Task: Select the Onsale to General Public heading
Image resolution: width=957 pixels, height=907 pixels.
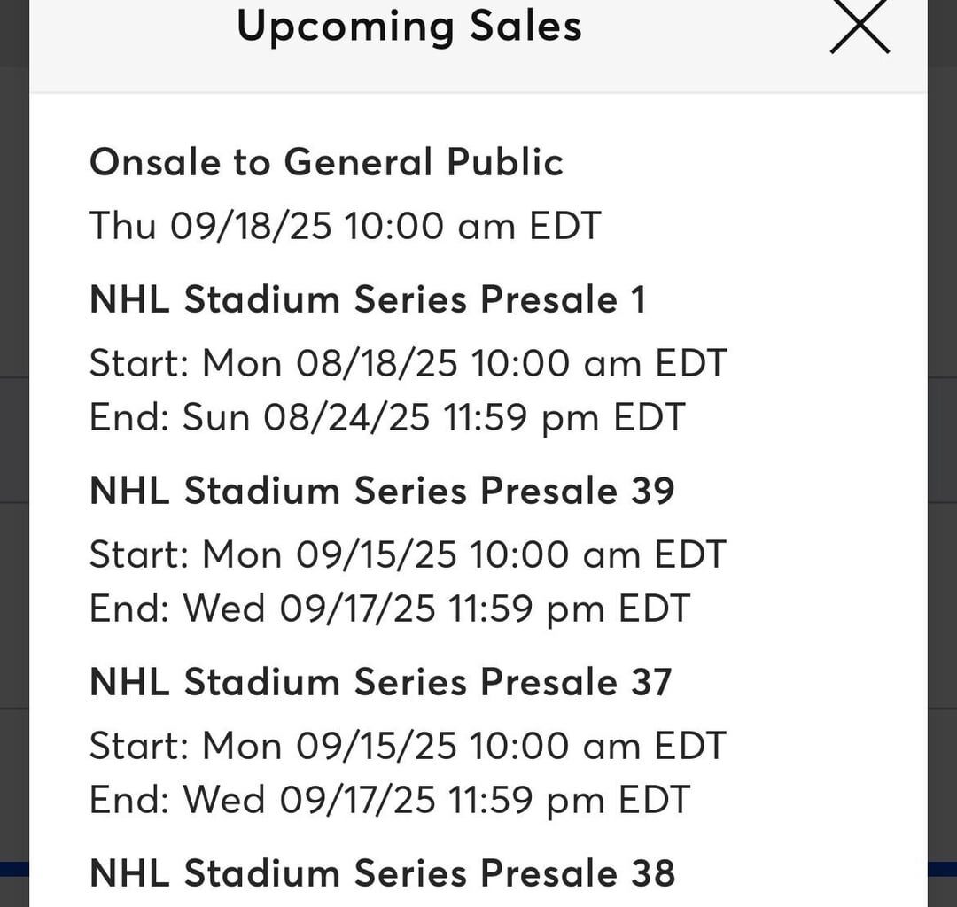Action: tap(324, 162)
